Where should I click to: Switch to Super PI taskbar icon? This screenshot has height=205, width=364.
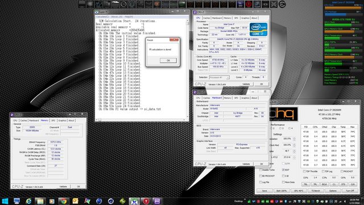(134, 201)
